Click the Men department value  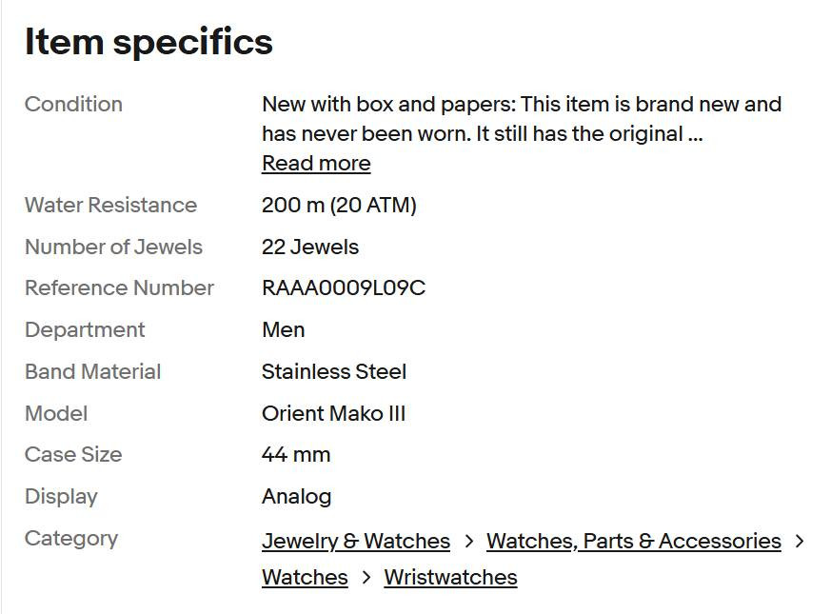[x=283, y=329]
